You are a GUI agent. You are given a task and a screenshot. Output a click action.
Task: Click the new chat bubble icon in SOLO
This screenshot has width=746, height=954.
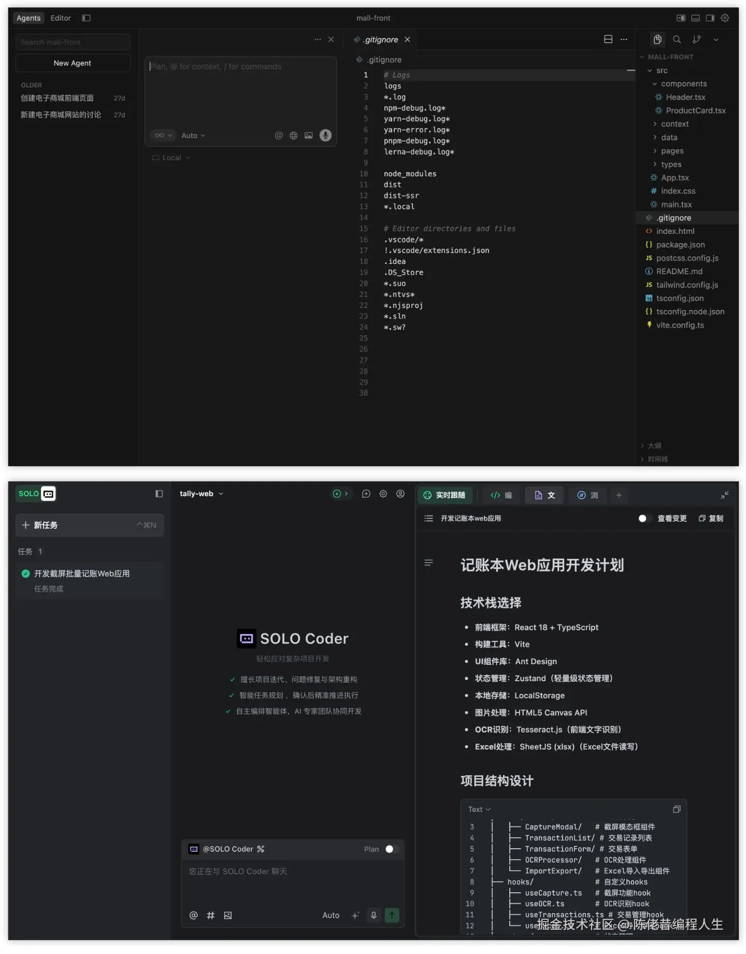tap(366, 494)
